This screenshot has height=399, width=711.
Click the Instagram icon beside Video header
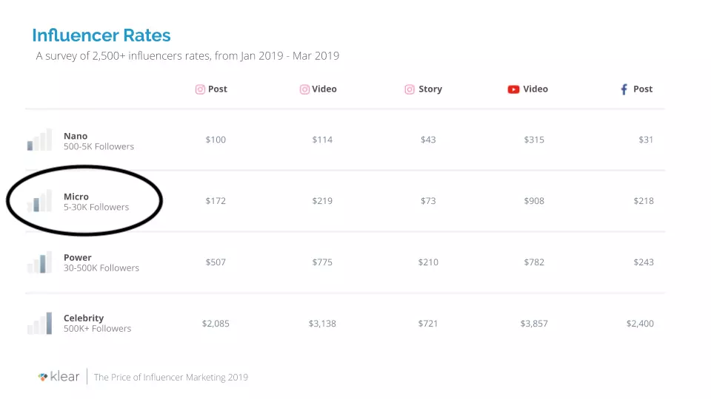click(x=304, y=89)
